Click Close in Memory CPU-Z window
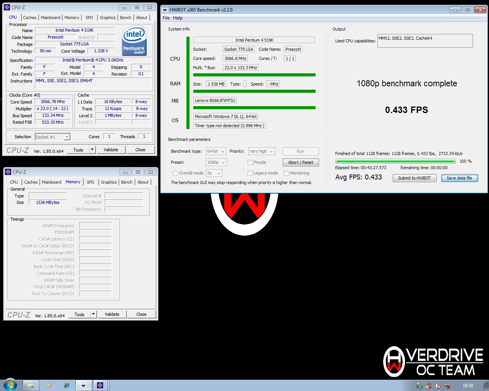Image resolution: width=489 pixels, height=391 pixels. tap(141, 314)
